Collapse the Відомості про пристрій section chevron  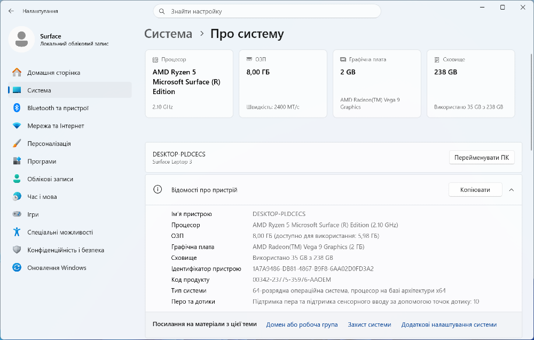tap(511, 190)
